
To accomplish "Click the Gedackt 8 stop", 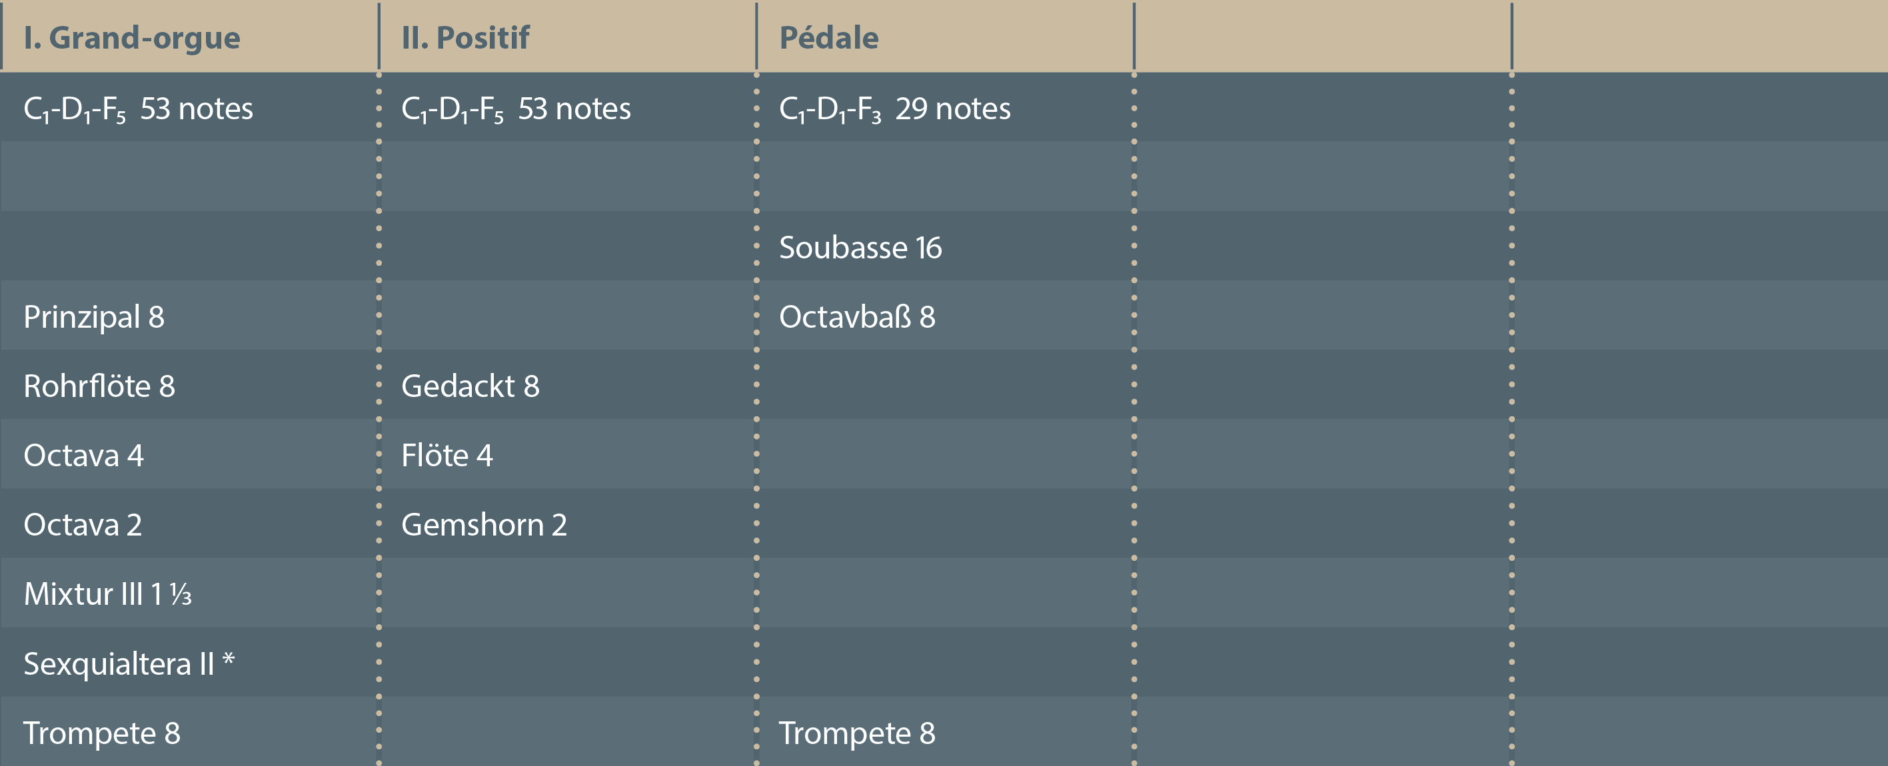I will point(470,386).
